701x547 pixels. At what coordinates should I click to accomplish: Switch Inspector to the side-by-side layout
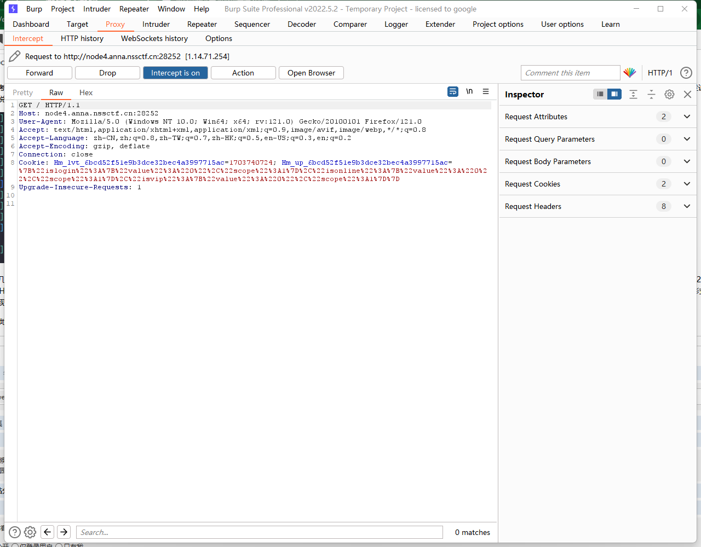[x=614, y=94]
